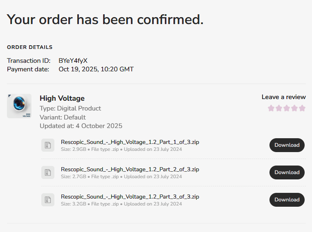Screen dimensions: 312x232
Task: Click the zip file icon for Part 2
Action: click(48, 172)
